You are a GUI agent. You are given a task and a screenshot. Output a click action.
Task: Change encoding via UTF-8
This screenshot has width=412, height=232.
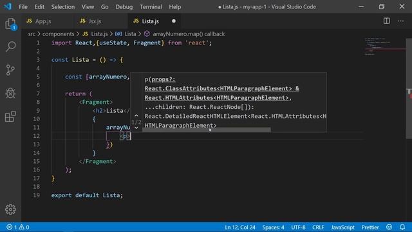[298, 227]
